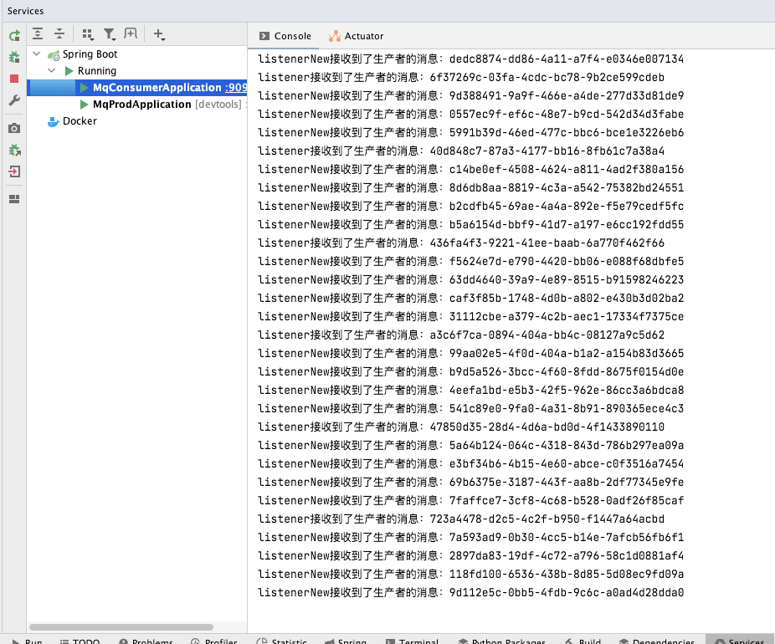Click console line ending e0346e007134

[470, 59]
